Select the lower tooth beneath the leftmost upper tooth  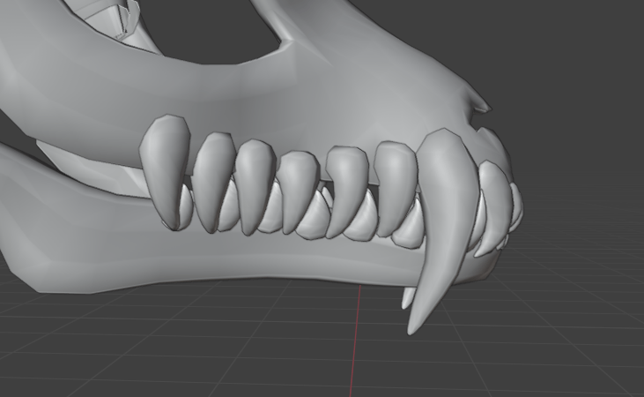coord(185,207)
